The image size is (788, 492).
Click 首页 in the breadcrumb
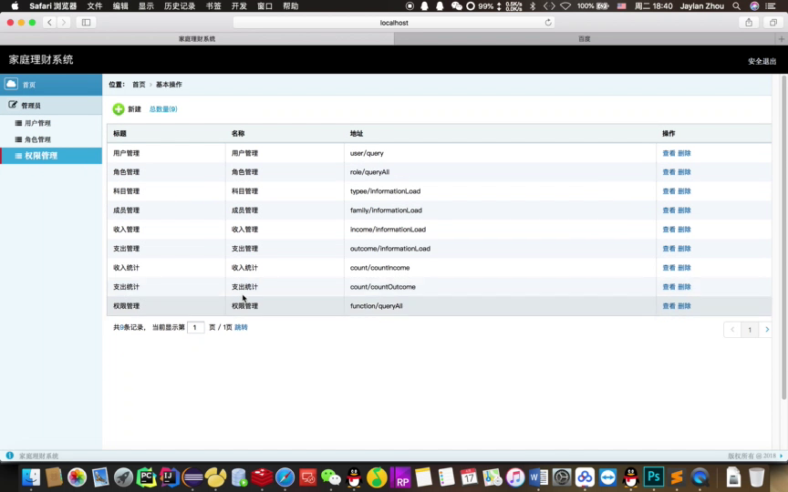pyautogui.click(x=139, y=85)
